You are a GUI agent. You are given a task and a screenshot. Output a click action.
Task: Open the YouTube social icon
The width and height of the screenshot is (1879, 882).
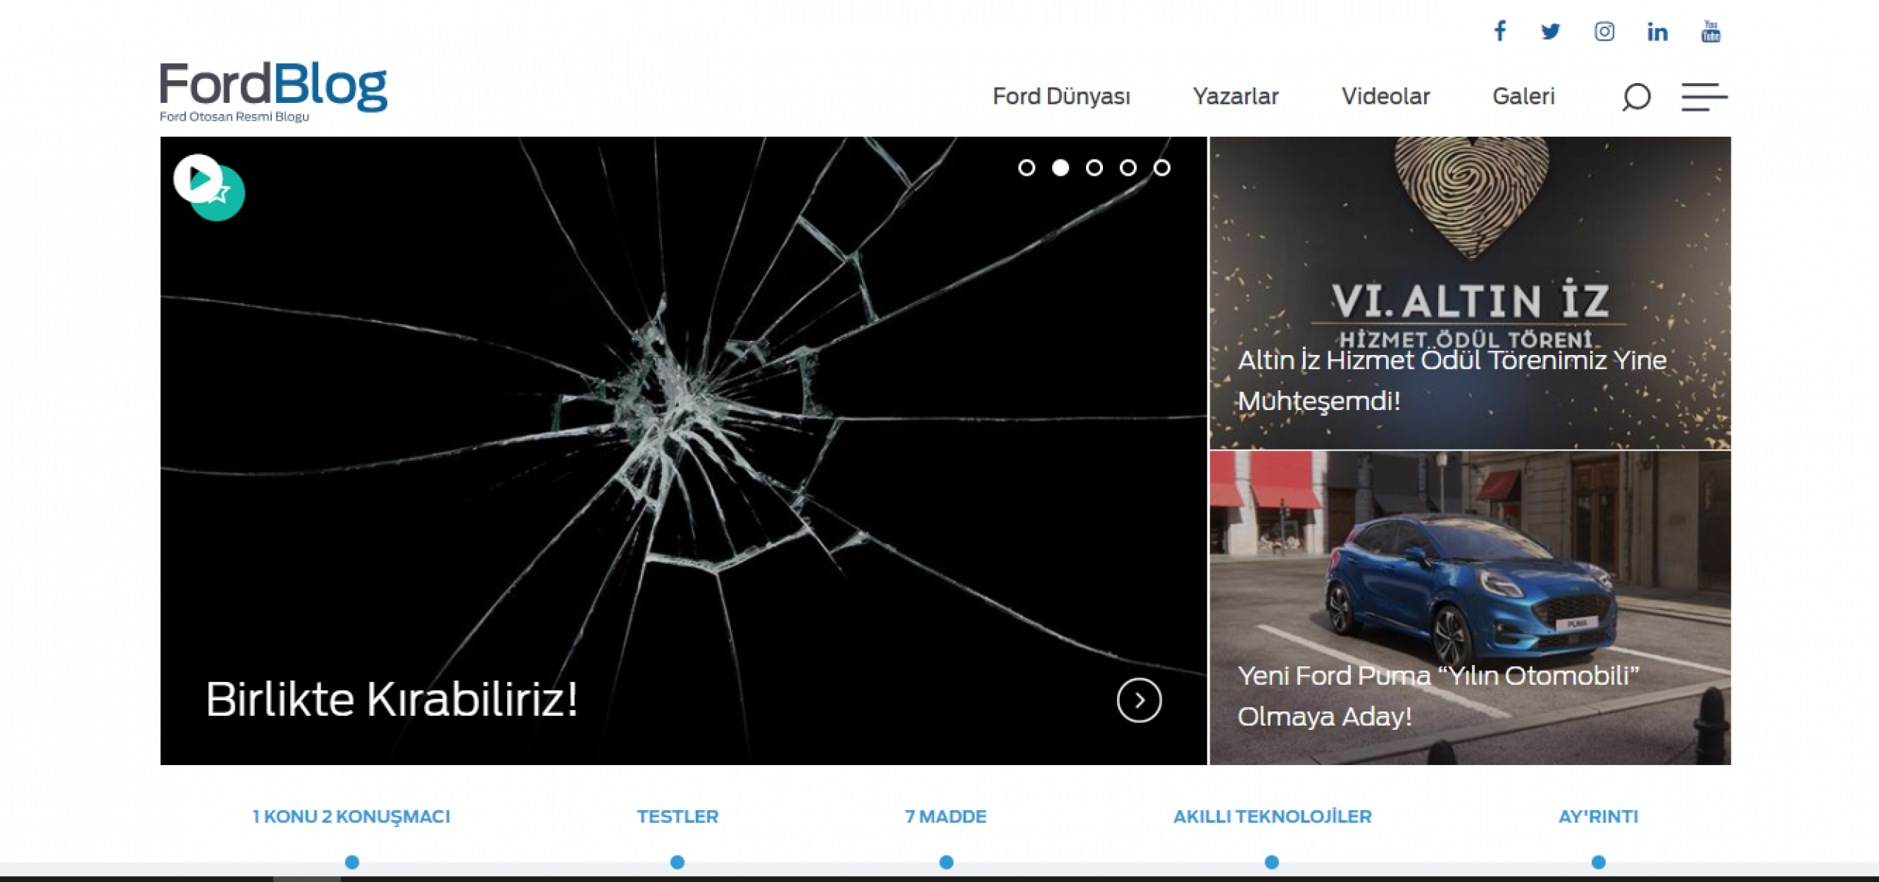coord(1710,32)
